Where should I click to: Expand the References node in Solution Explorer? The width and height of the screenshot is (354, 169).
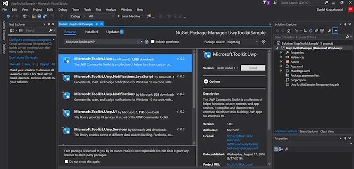coord(281,57)
